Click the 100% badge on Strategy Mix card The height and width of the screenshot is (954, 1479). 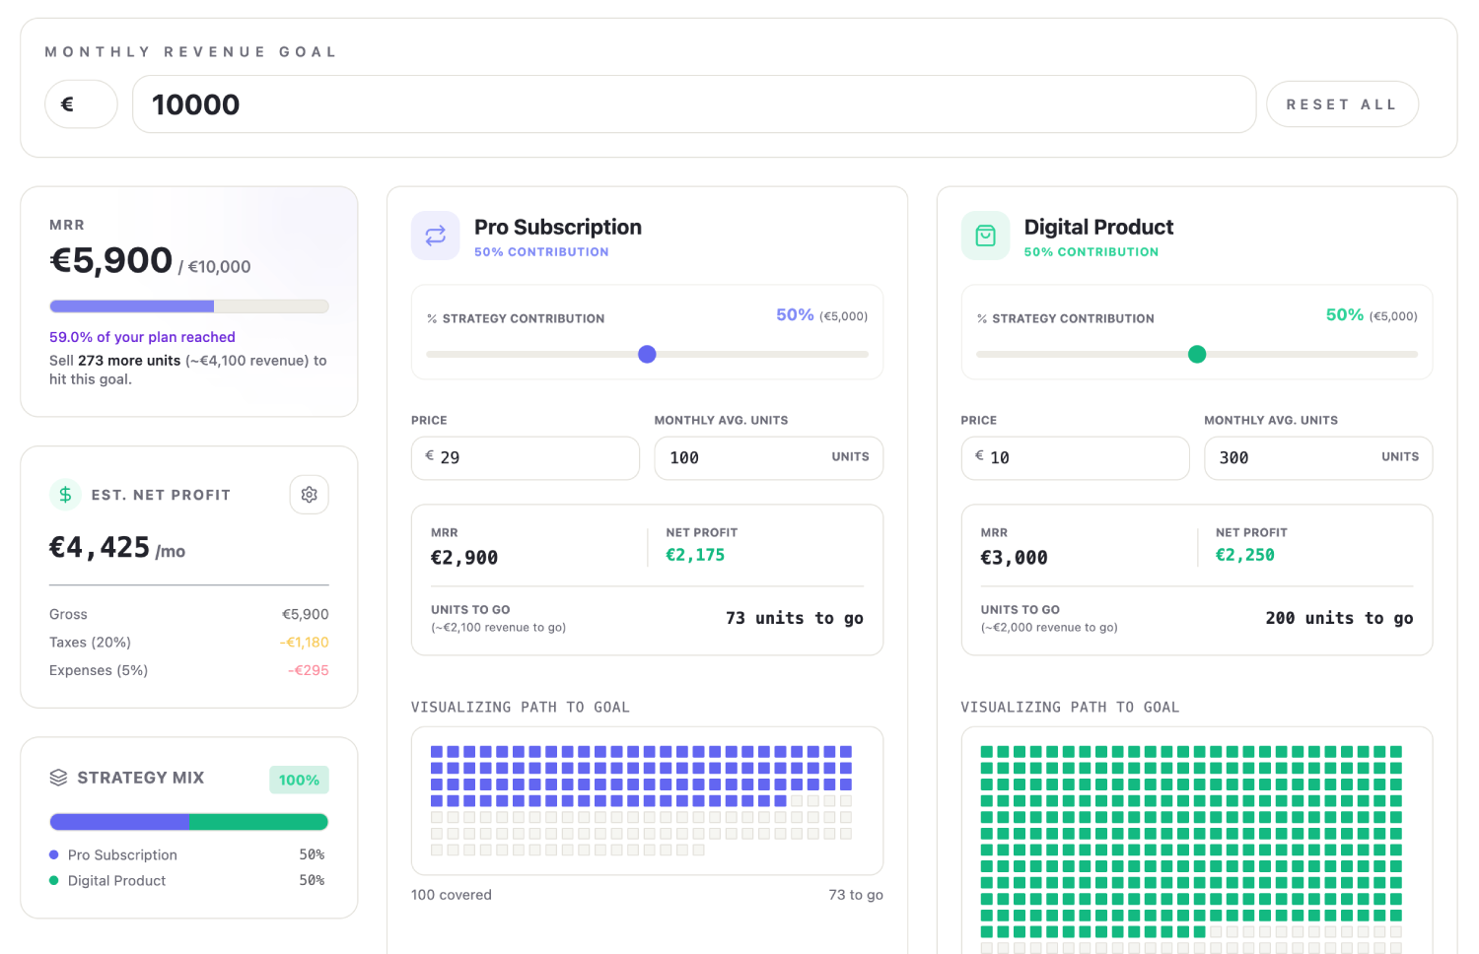point(299,780)
